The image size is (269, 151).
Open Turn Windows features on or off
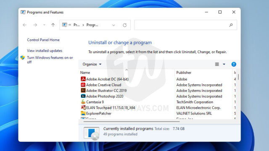(50, 60)
